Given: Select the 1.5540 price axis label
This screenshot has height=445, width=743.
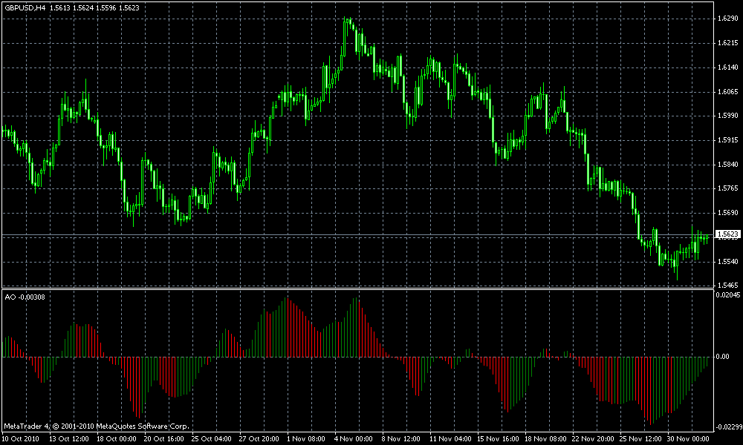Looking at the screenshot, I should point(728,262).
